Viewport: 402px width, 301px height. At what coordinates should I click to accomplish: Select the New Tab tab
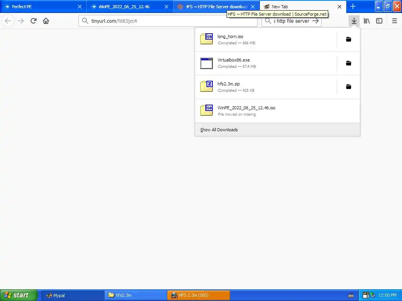303,7
